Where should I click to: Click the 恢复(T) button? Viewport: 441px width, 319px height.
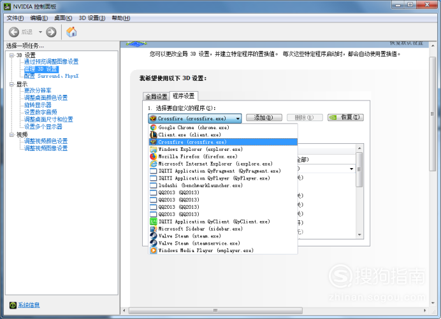(x=345, y=118)
